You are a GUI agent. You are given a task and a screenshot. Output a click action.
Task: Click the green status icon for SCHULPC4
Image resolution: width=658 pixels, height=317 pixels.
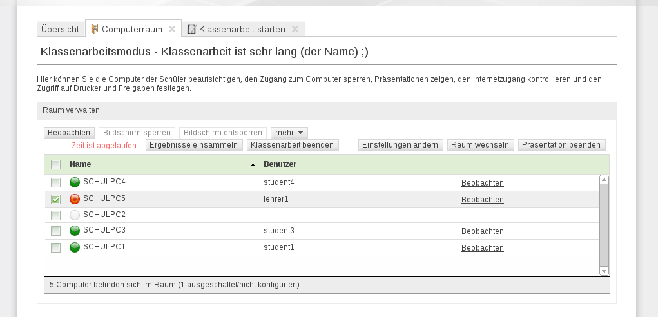75,182
